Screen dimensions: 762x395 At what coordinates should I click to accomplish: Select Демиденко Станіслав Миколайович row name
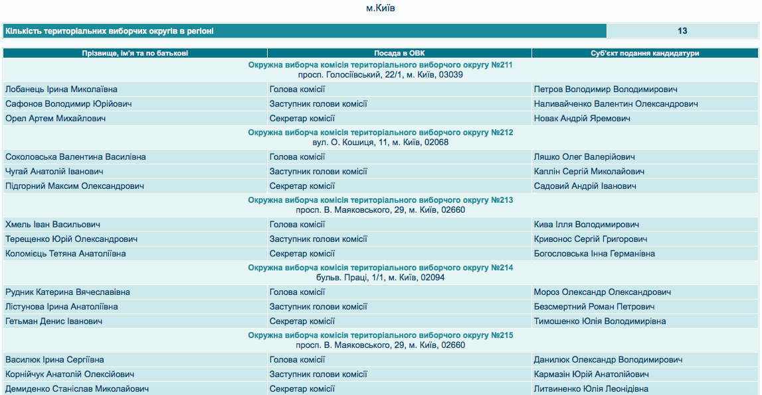(x=76, y=389)
